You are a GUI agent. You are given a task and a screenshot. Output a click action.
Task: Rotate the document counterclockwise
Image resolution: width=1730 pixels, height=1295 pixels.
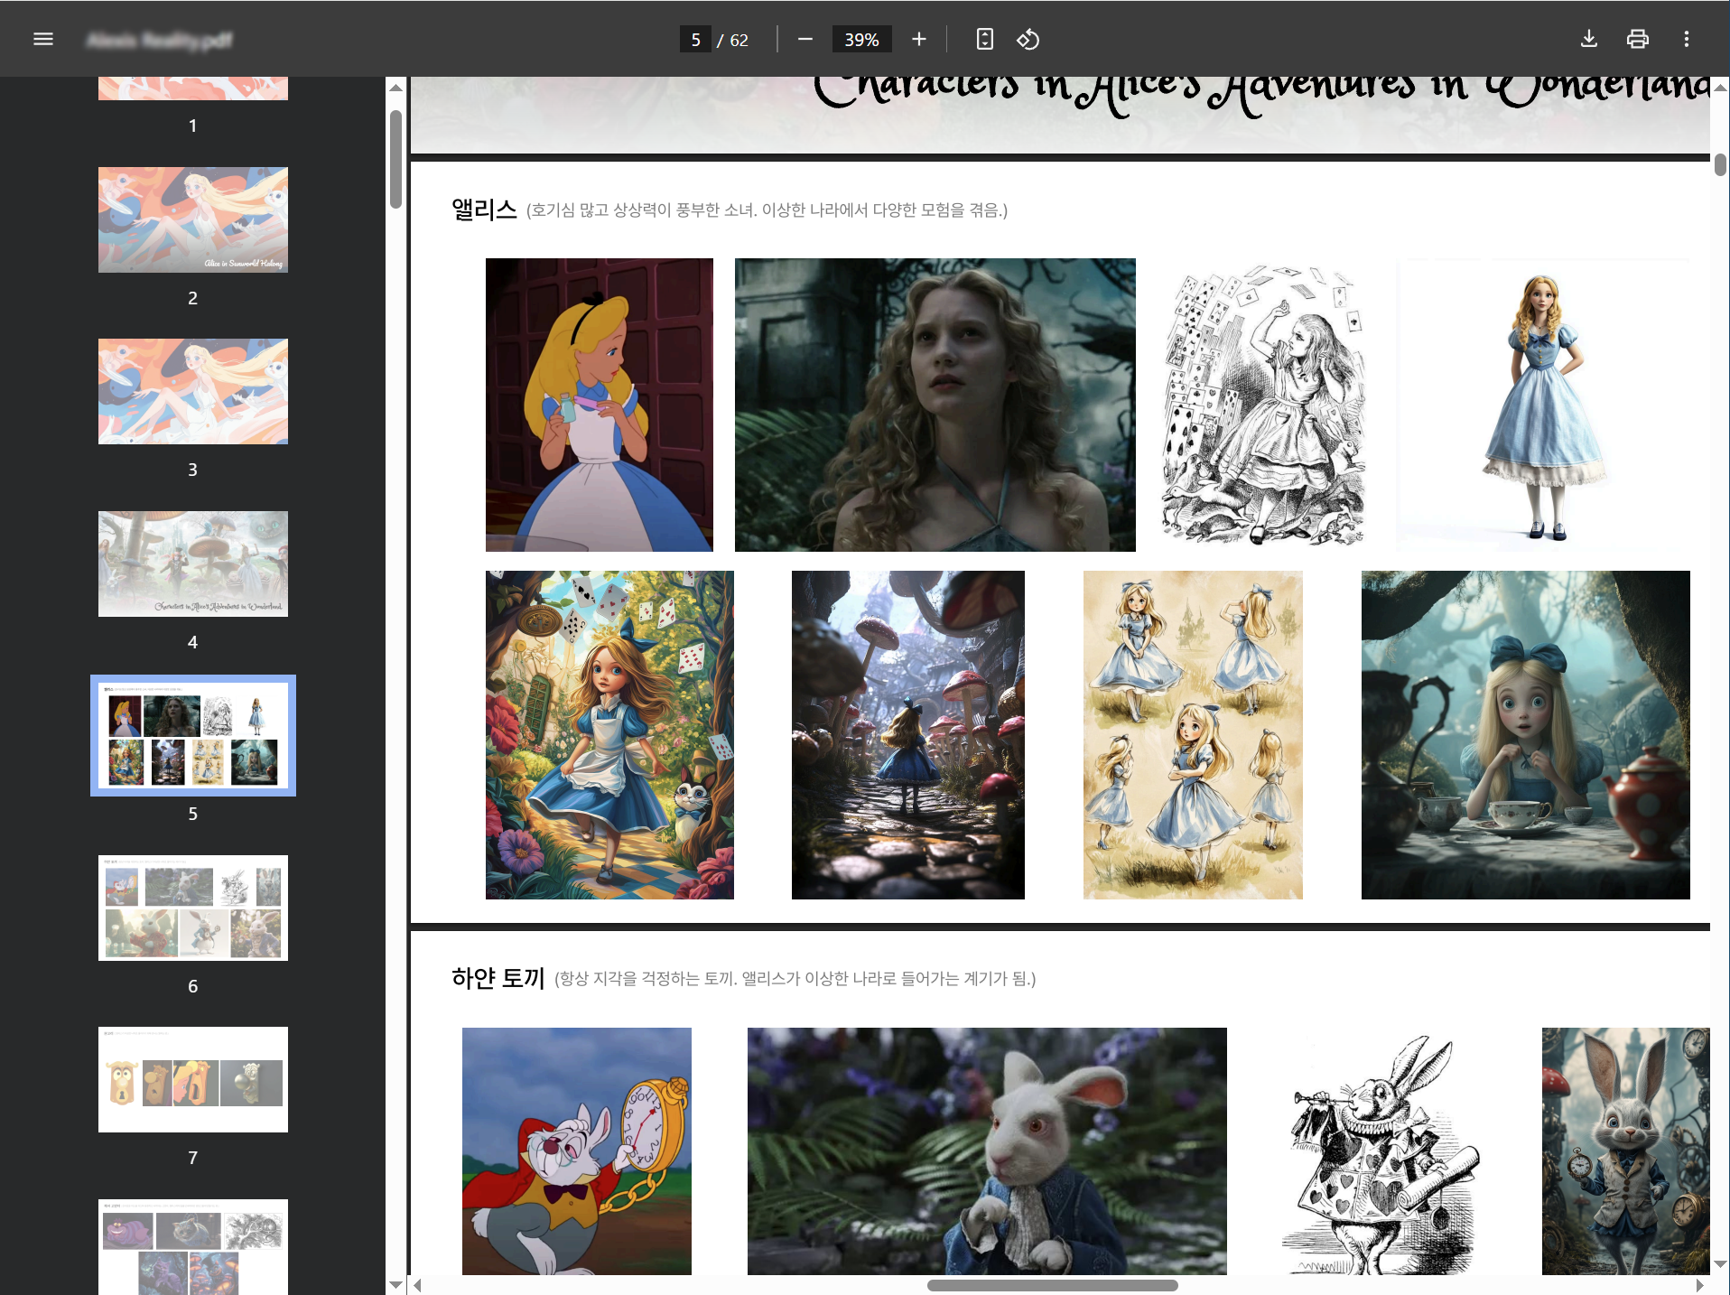[x=1028, y=39]
